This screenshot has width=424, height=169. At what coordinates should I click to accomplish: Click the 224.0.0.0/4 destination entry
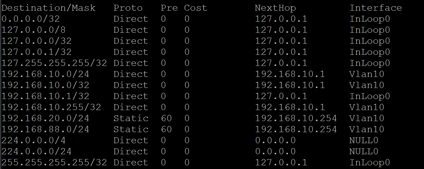click(x=34, y=140)
